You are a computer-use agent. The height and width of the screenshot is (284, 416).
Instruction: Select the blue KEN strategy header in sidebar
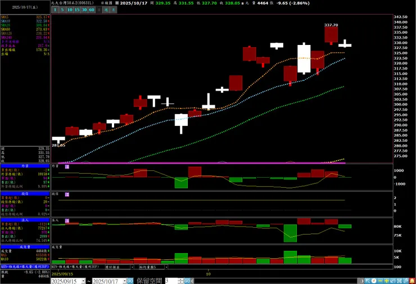coord(25,267)
